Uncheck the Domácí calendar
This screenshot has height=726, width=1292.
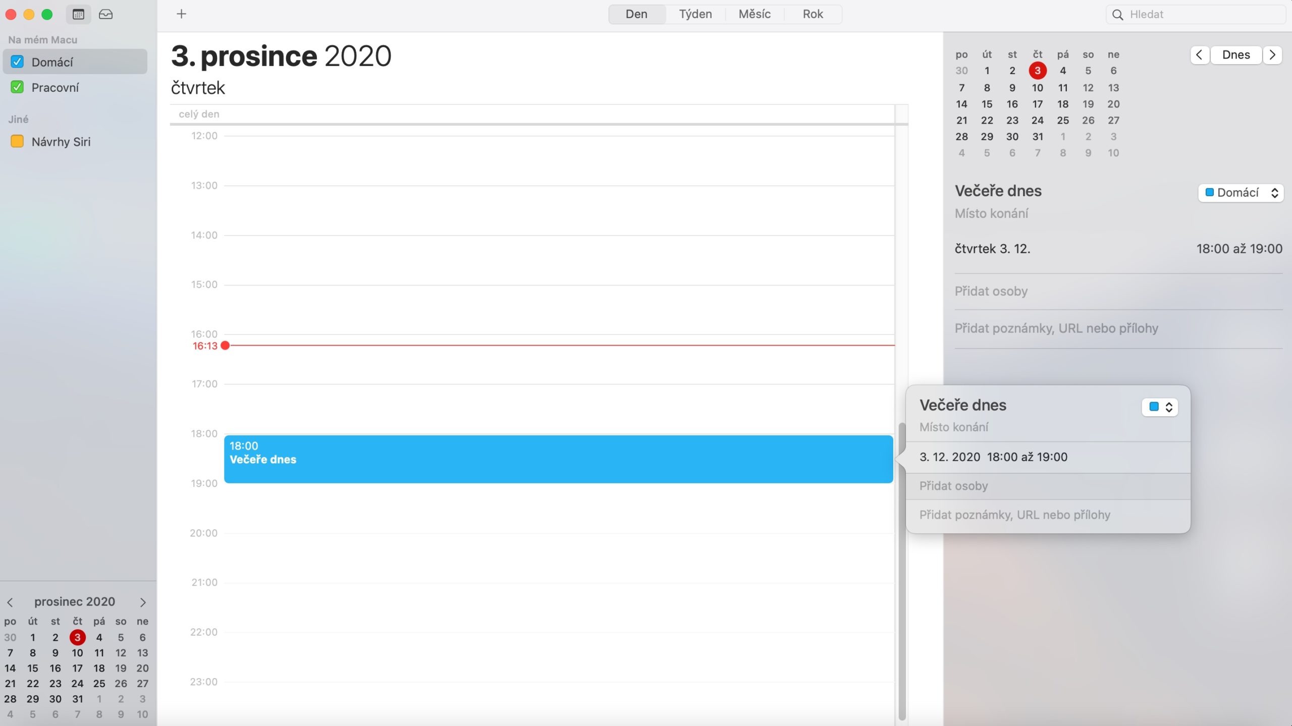(x=17, y=61)
